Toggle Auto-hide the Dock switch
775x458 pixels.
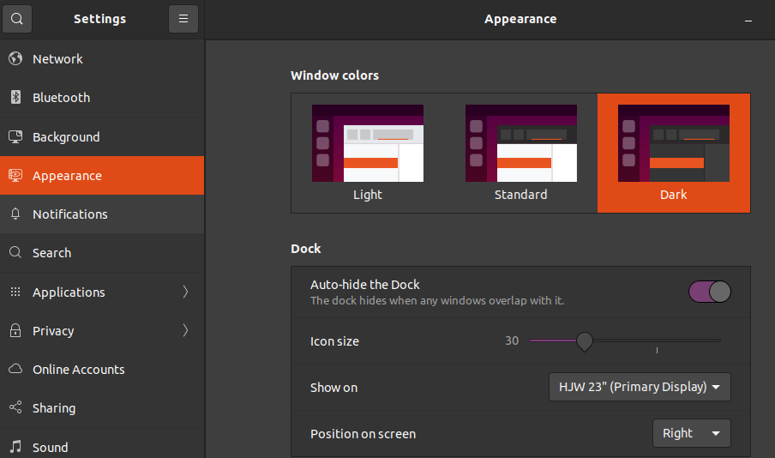point(709,292)
